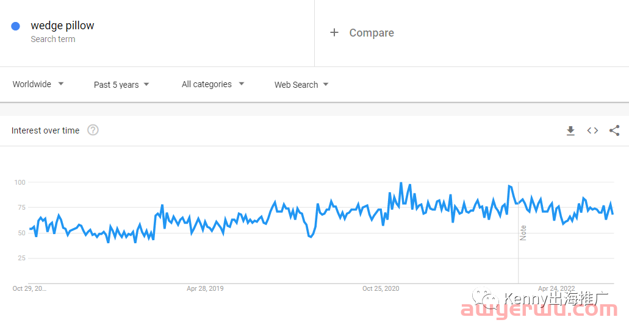The height and width of the screenshot is (328, 629).
Task: Click the Search term subtitle
Action: tap(53, 39)
